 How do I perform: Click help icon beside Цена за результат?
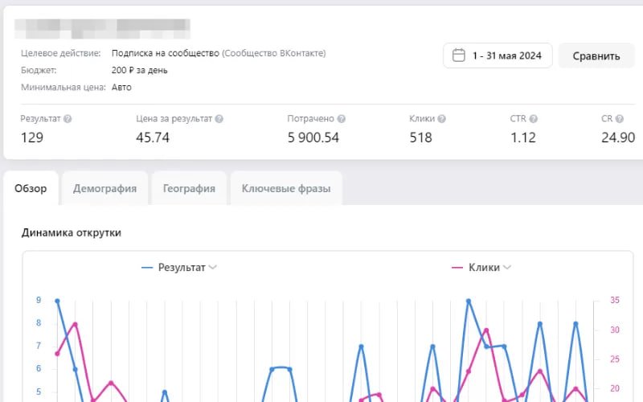219,119
